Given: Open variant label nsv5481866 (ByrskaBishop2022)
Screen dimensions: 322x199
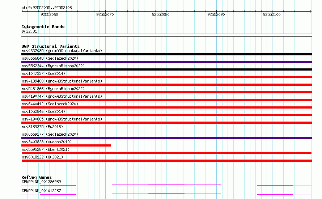Looking at the screenshot, I should point(53,89).
